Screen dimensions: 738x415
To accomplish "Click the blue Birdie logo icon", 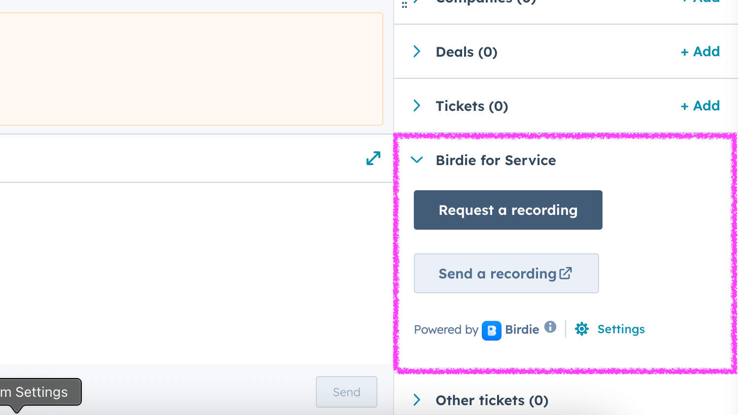I will click(x=491, y=330).
